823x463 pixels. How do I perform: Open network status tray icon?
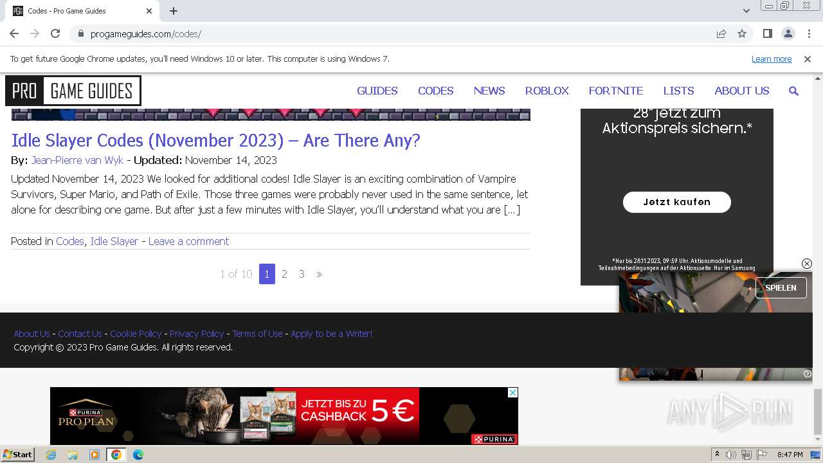[x=746, y=455]
